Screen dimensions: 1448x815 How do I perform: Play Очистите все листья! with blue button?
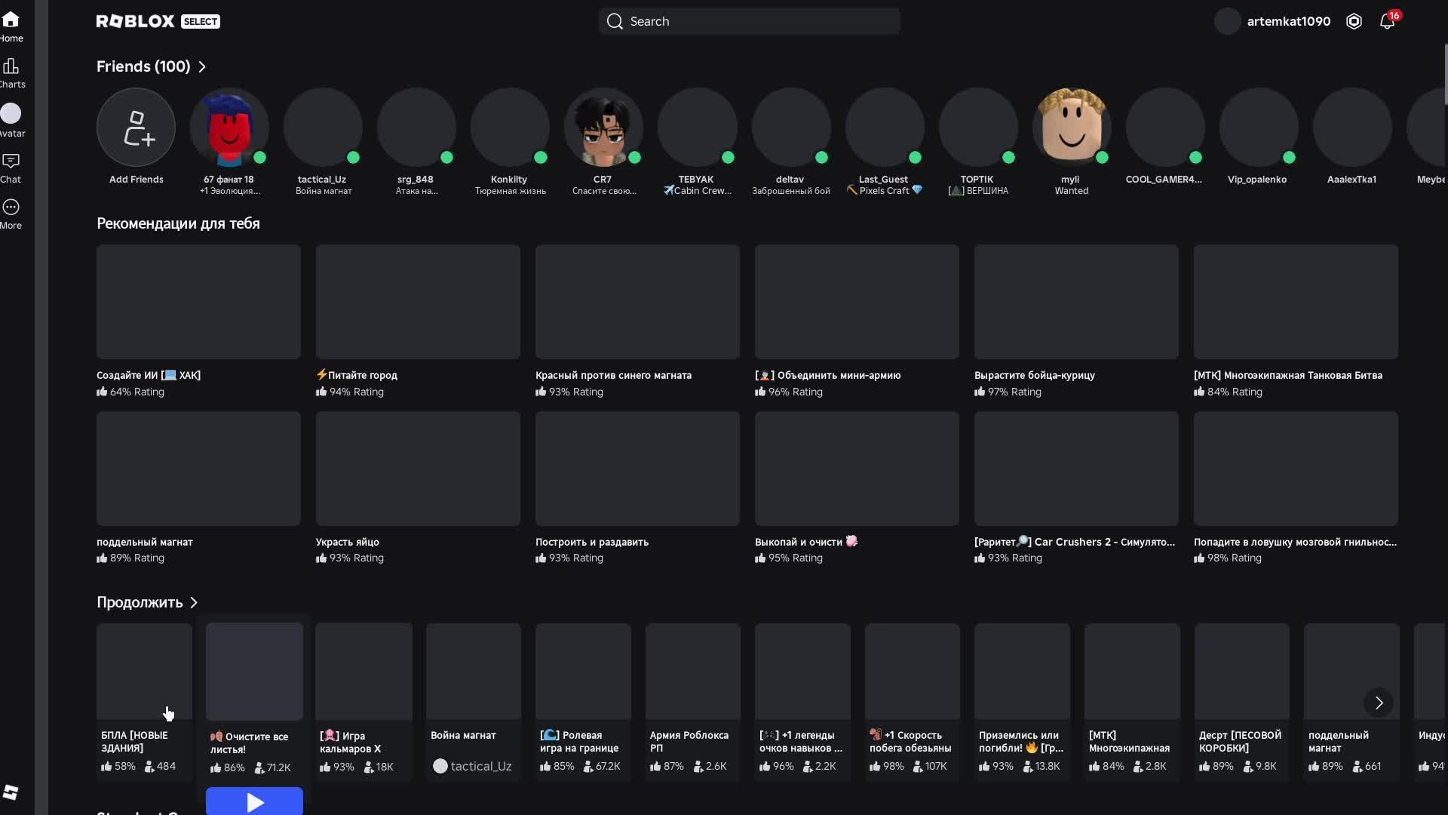point(254,801)
